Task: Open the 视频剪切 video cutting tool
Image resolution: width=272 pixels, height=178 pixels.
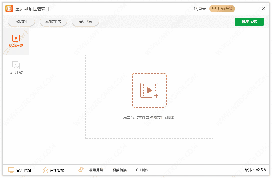Action: click(96, 170)
